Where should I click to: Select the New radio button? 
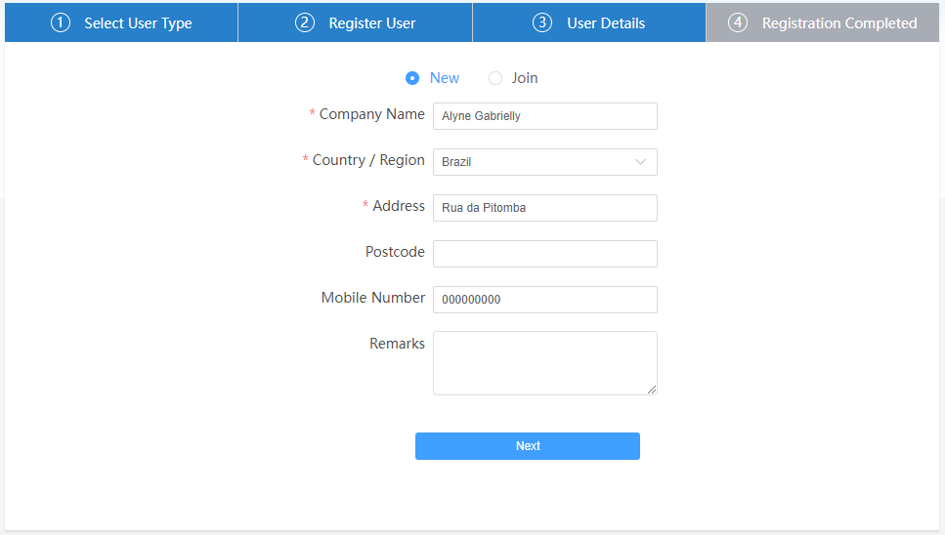(412, 78)
